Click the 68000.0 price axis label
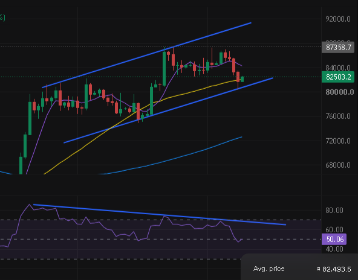Viewport: 358px width, 280px height. pos(338,165)
